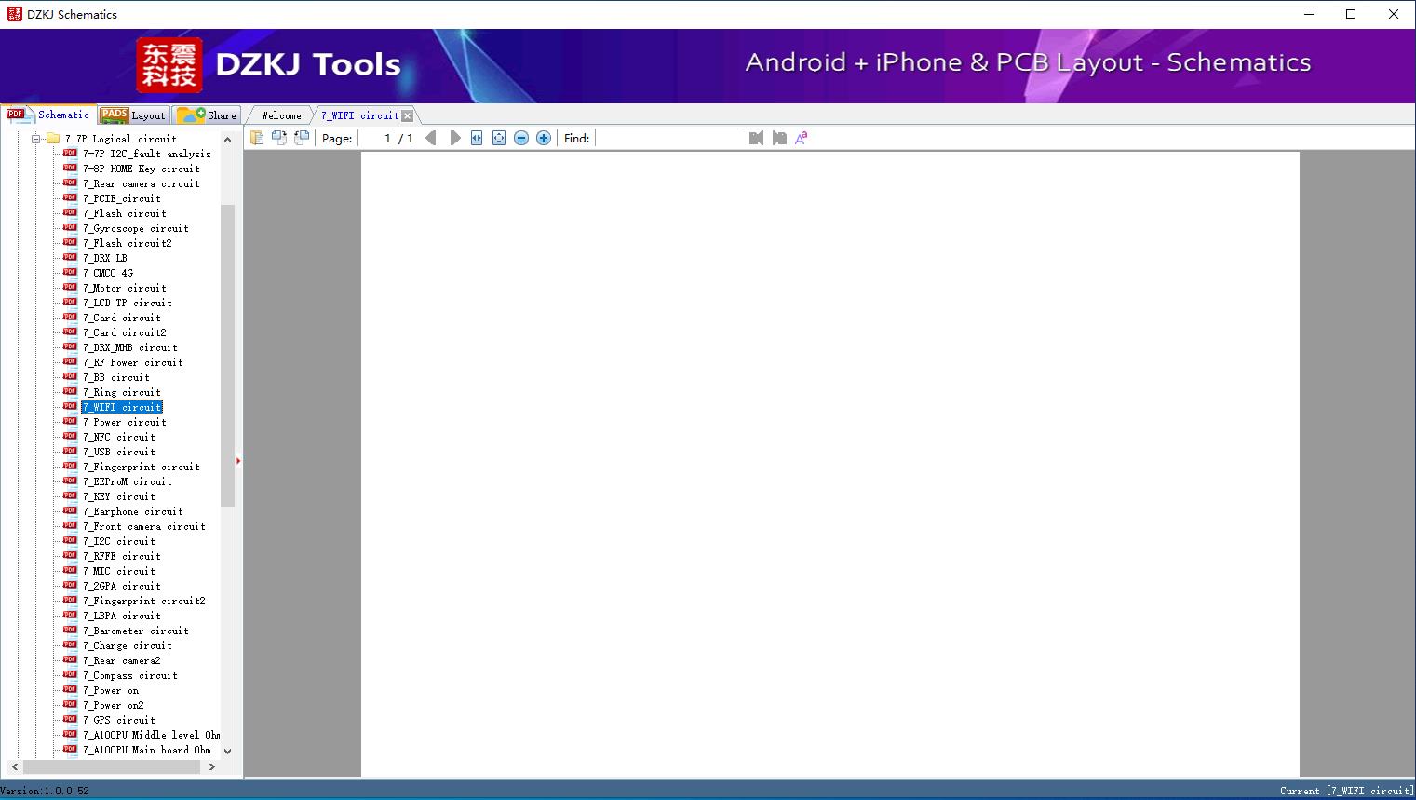Viewport: 1416px width, 800px height.
Task: Toggle match case search option
Action: 802,138
